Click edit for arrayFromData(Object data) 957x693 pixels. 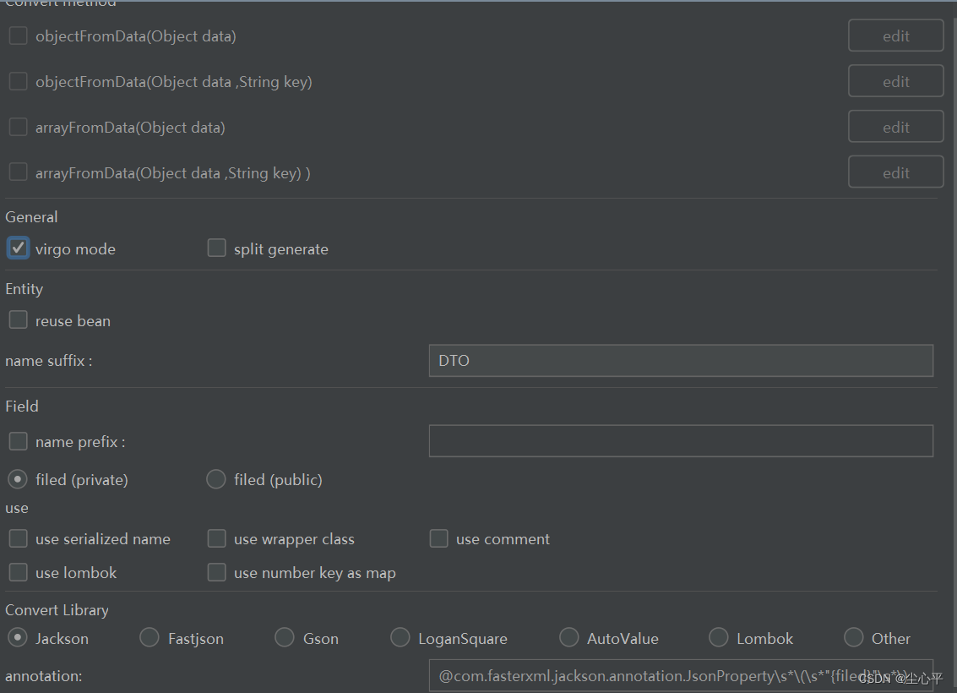[895, 126]
